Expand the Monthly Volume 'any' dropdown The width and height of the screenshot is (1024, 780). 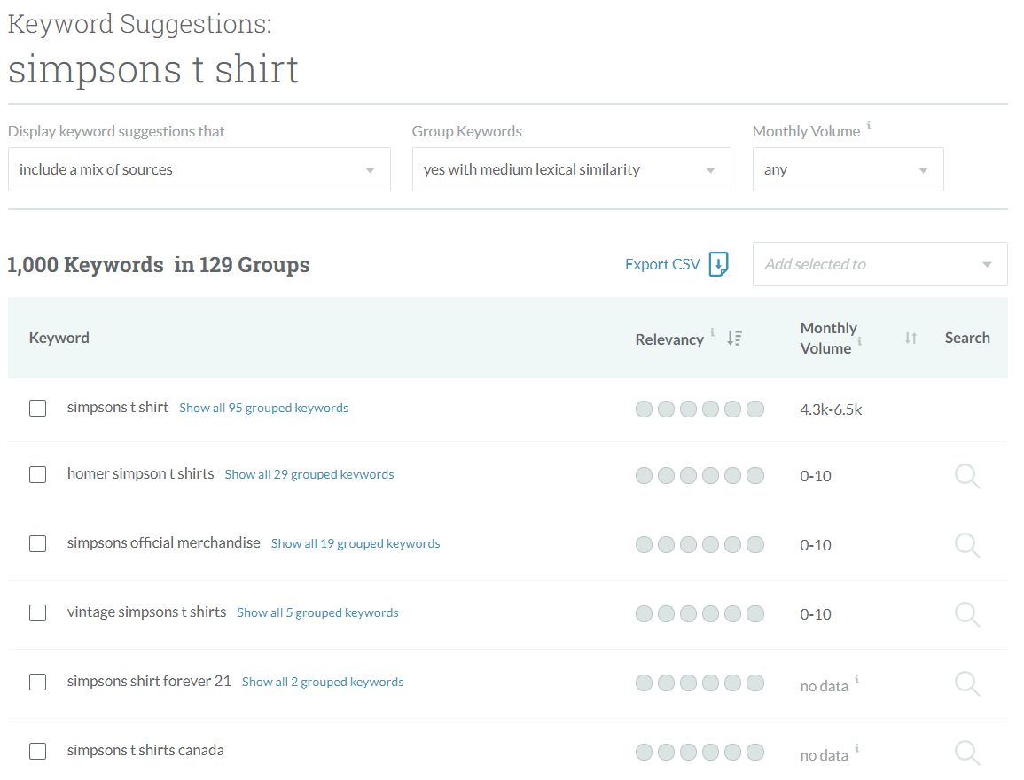[x=848, y=169]
